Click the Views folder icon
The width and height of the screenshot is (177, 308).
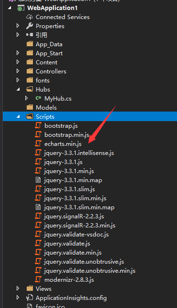(x=30, y=288)
